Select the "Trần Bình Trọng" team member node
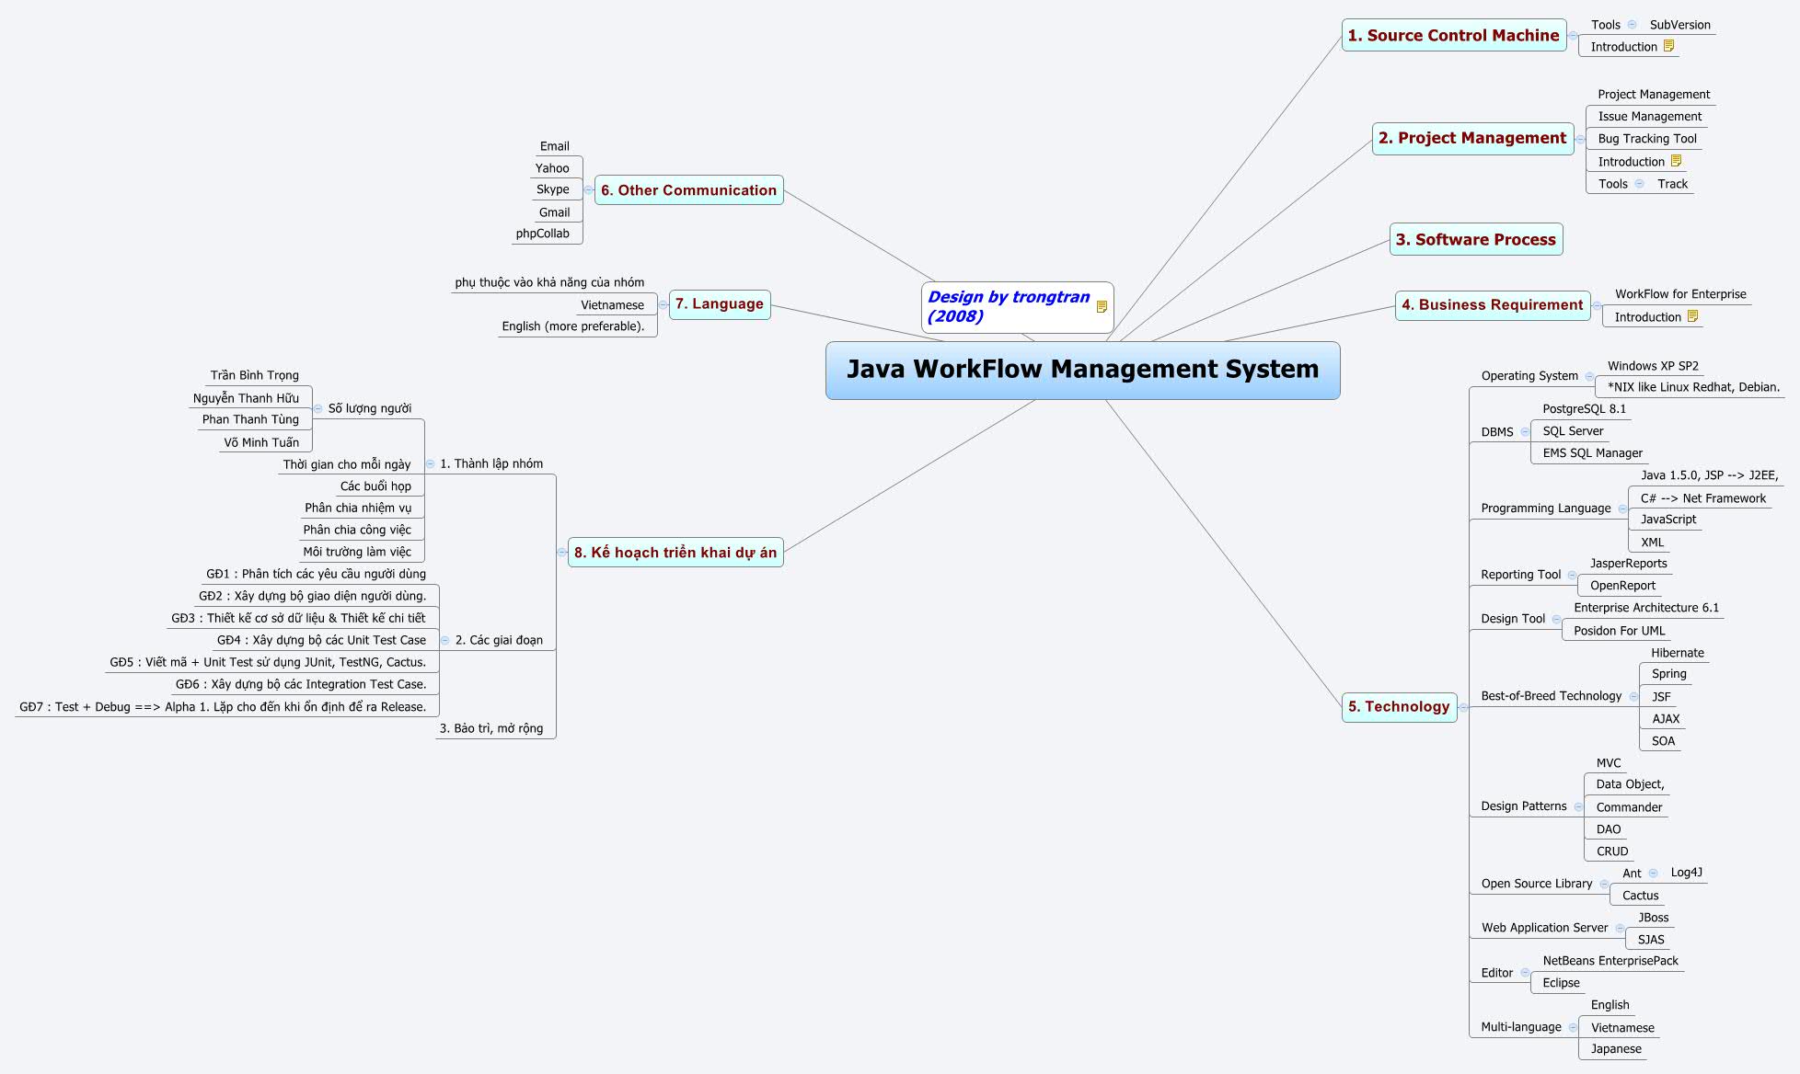This screenshot has width=1800, height=1074. coord(253,375)
